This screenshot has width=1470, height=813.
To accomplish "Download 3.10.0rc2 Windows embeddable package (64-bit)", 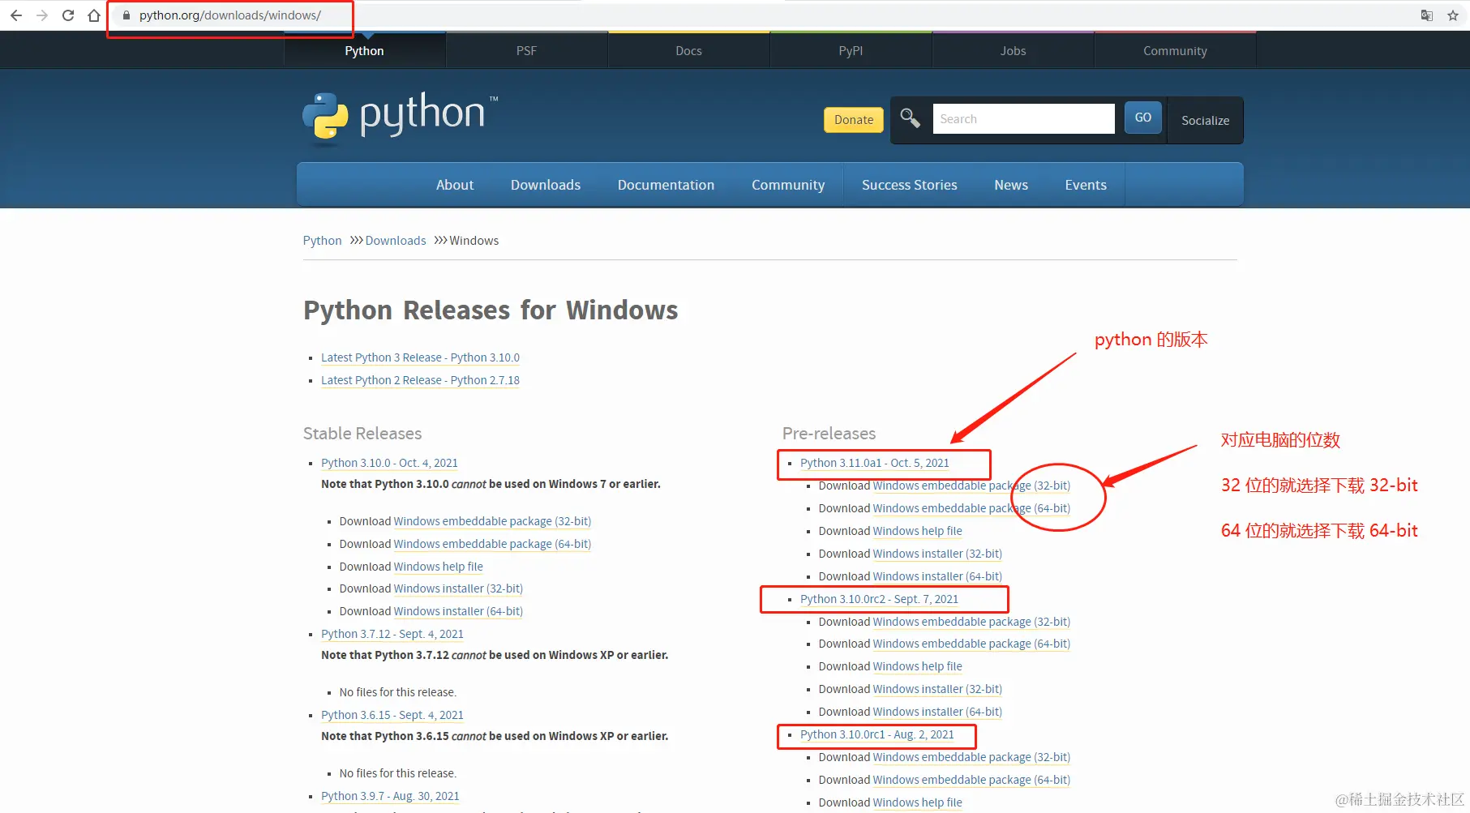I will 971,644.
